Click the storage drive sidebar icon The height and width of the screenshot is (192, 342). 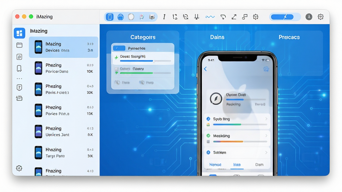(x=19, y=98)
